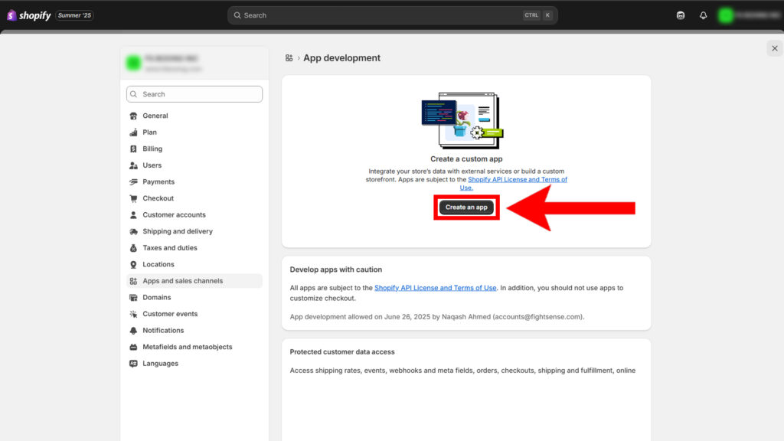Open Languages settings
784x441 pixels.
(x=161, y=363)
